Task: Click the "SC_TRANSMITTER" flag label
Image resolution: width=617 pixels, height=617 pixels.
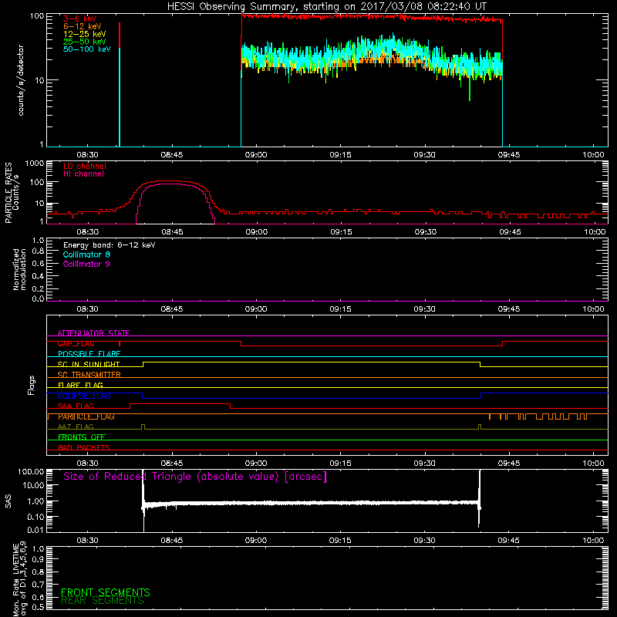Action: point(89,375)
